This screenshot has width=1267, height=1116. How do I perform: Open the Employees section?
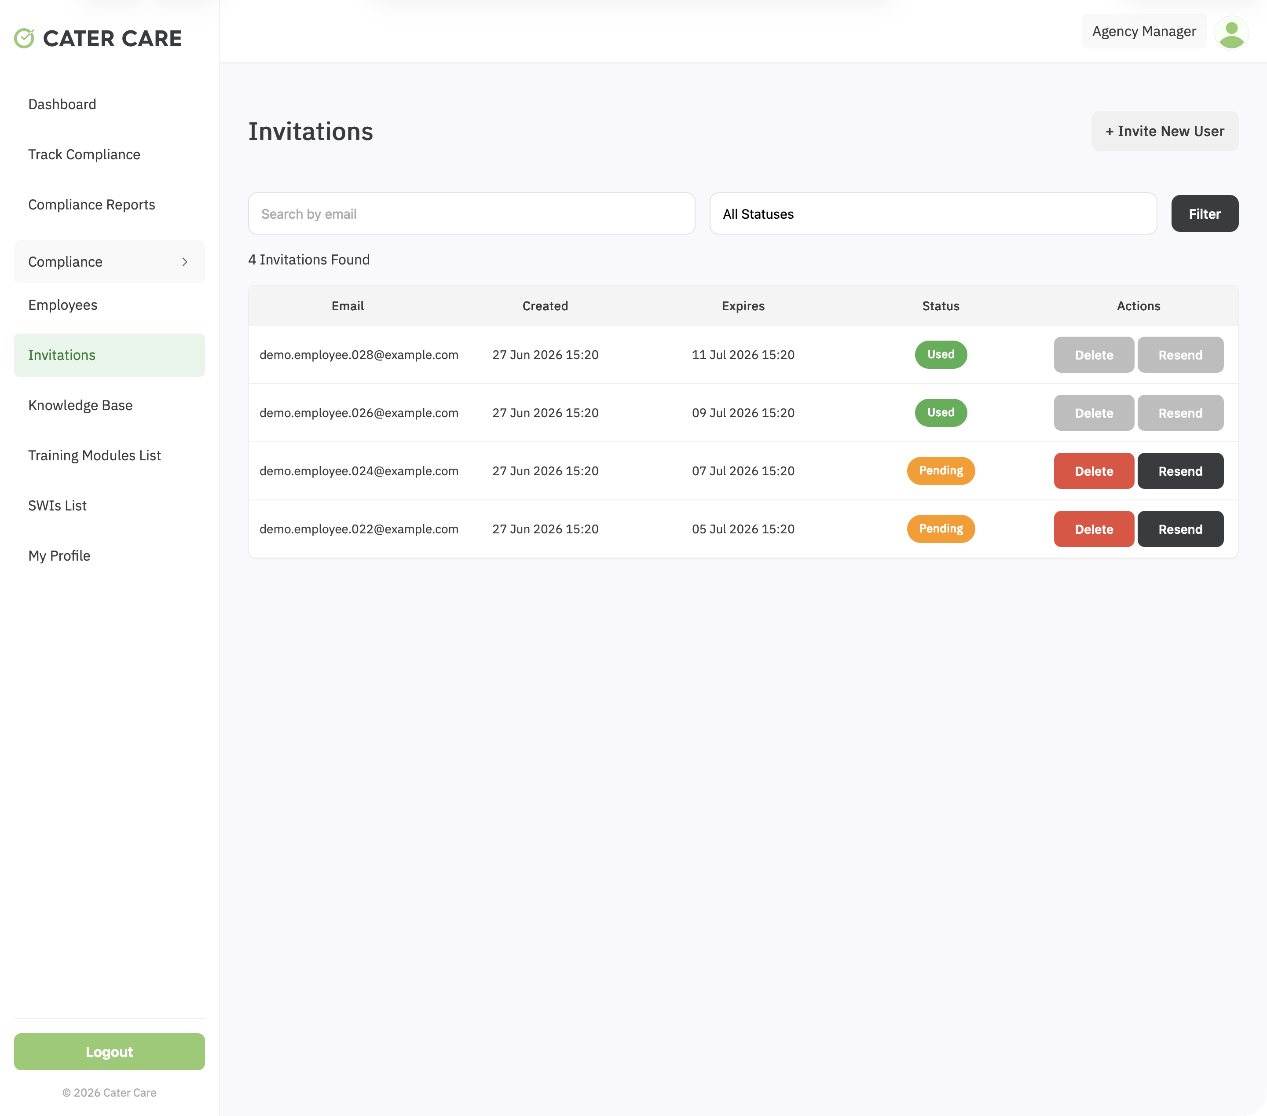click(62, 305)
